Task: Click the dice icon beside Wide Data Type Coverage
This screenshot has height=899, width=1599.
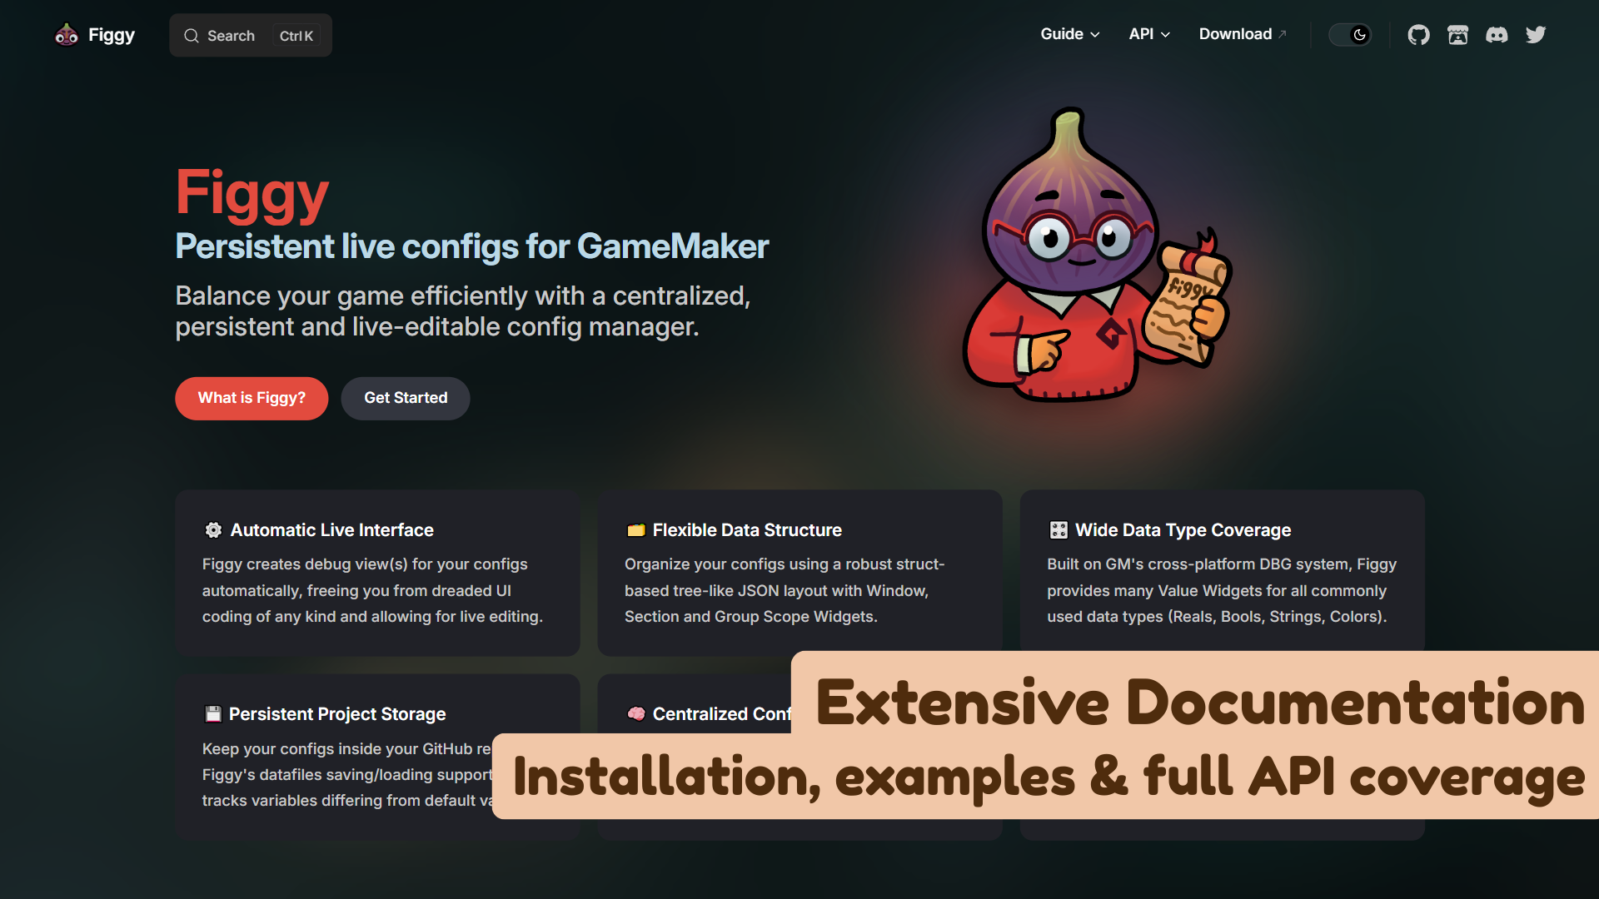Action: (x=1059, y=530)
